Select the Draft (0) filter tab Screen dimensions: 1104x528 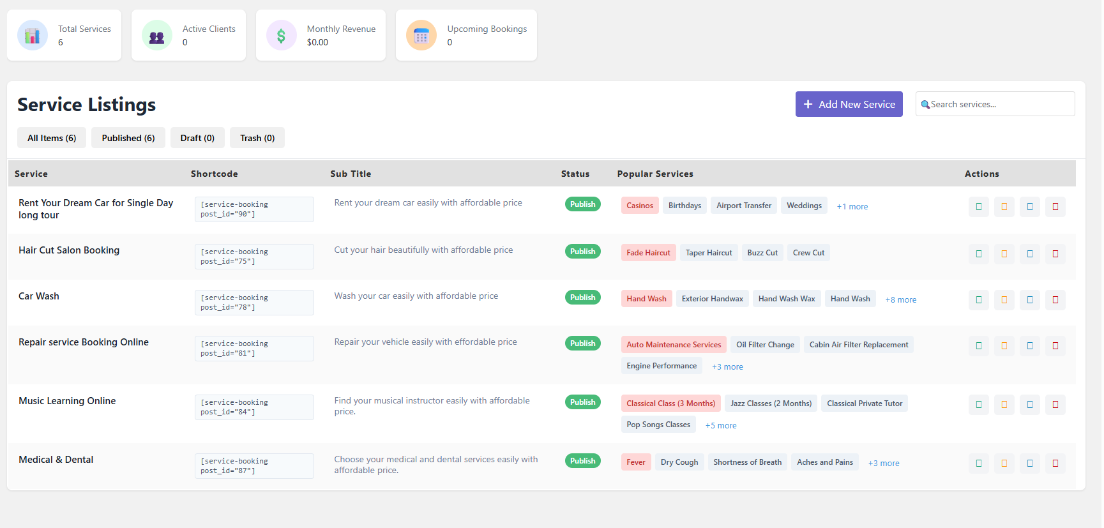tap(197, 138)
